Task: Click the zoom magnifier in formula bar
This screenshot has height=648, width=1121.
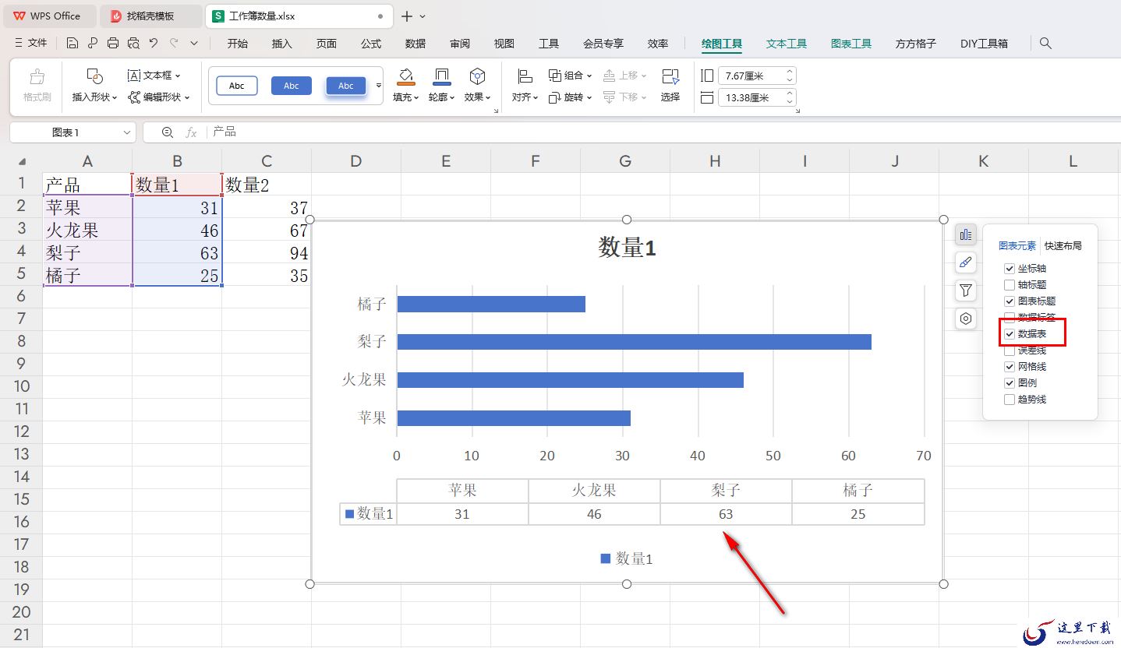Action: [x=167, y=132]
